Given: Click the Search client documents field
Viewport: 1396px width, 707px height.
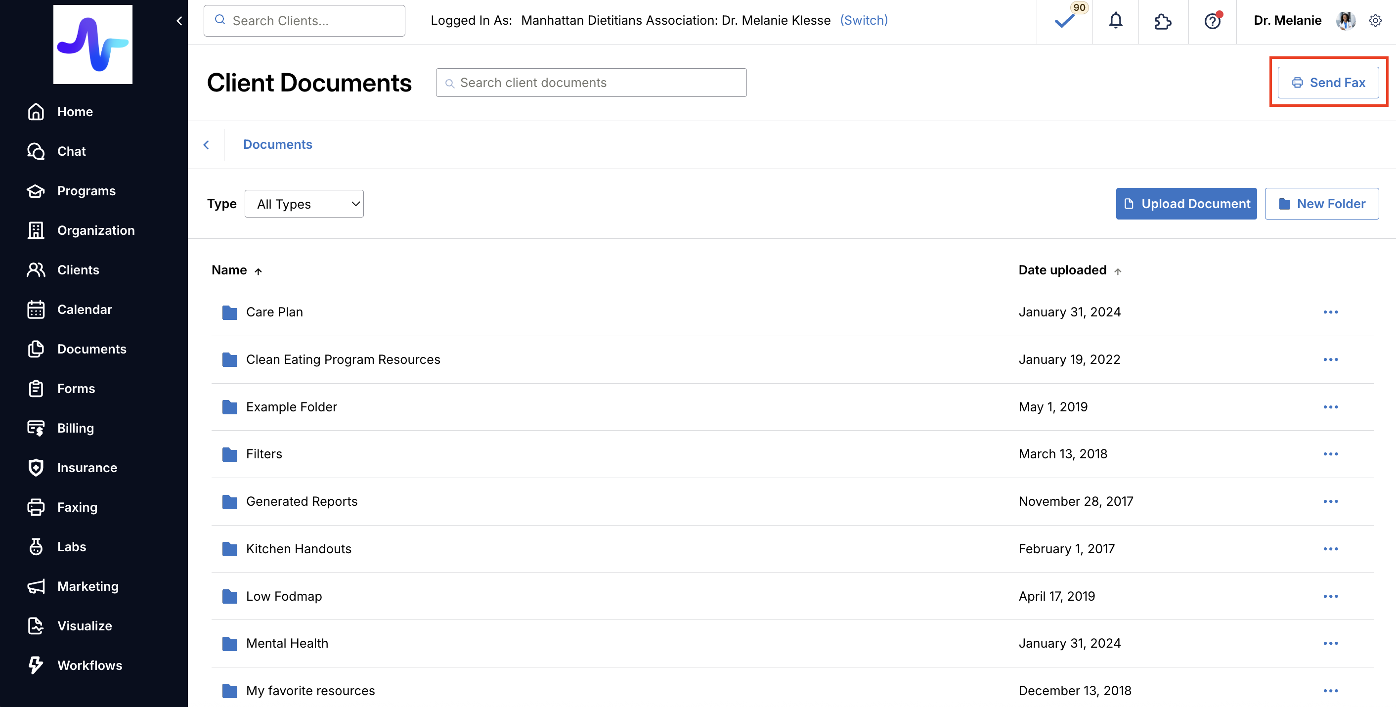Looking at the screenshot, I should [591, 83].
